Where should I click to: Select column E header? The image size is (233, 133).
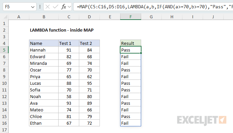pos(110,17)
